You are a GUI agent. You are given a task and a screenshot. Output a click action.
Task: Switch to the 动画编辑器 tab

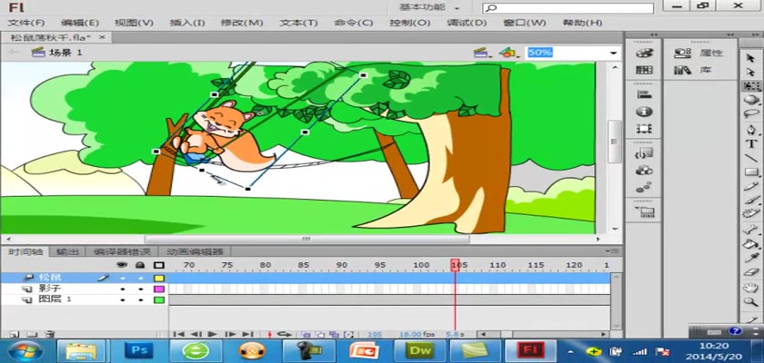[195, 251]
